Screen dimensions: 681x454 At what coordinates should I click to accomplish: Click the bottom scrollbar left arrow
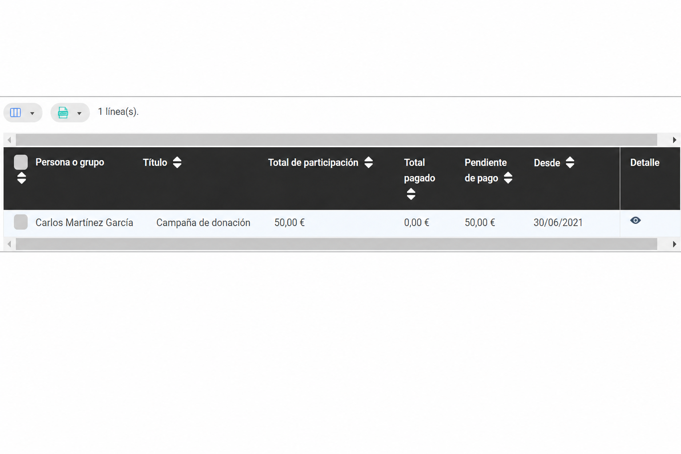[x=9, y=244]
